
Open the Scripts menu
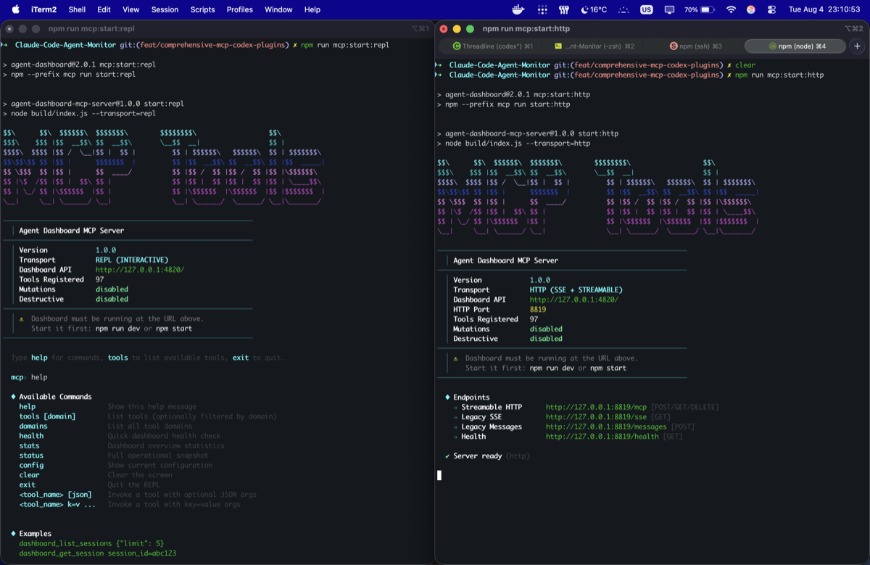pos(202,9)
